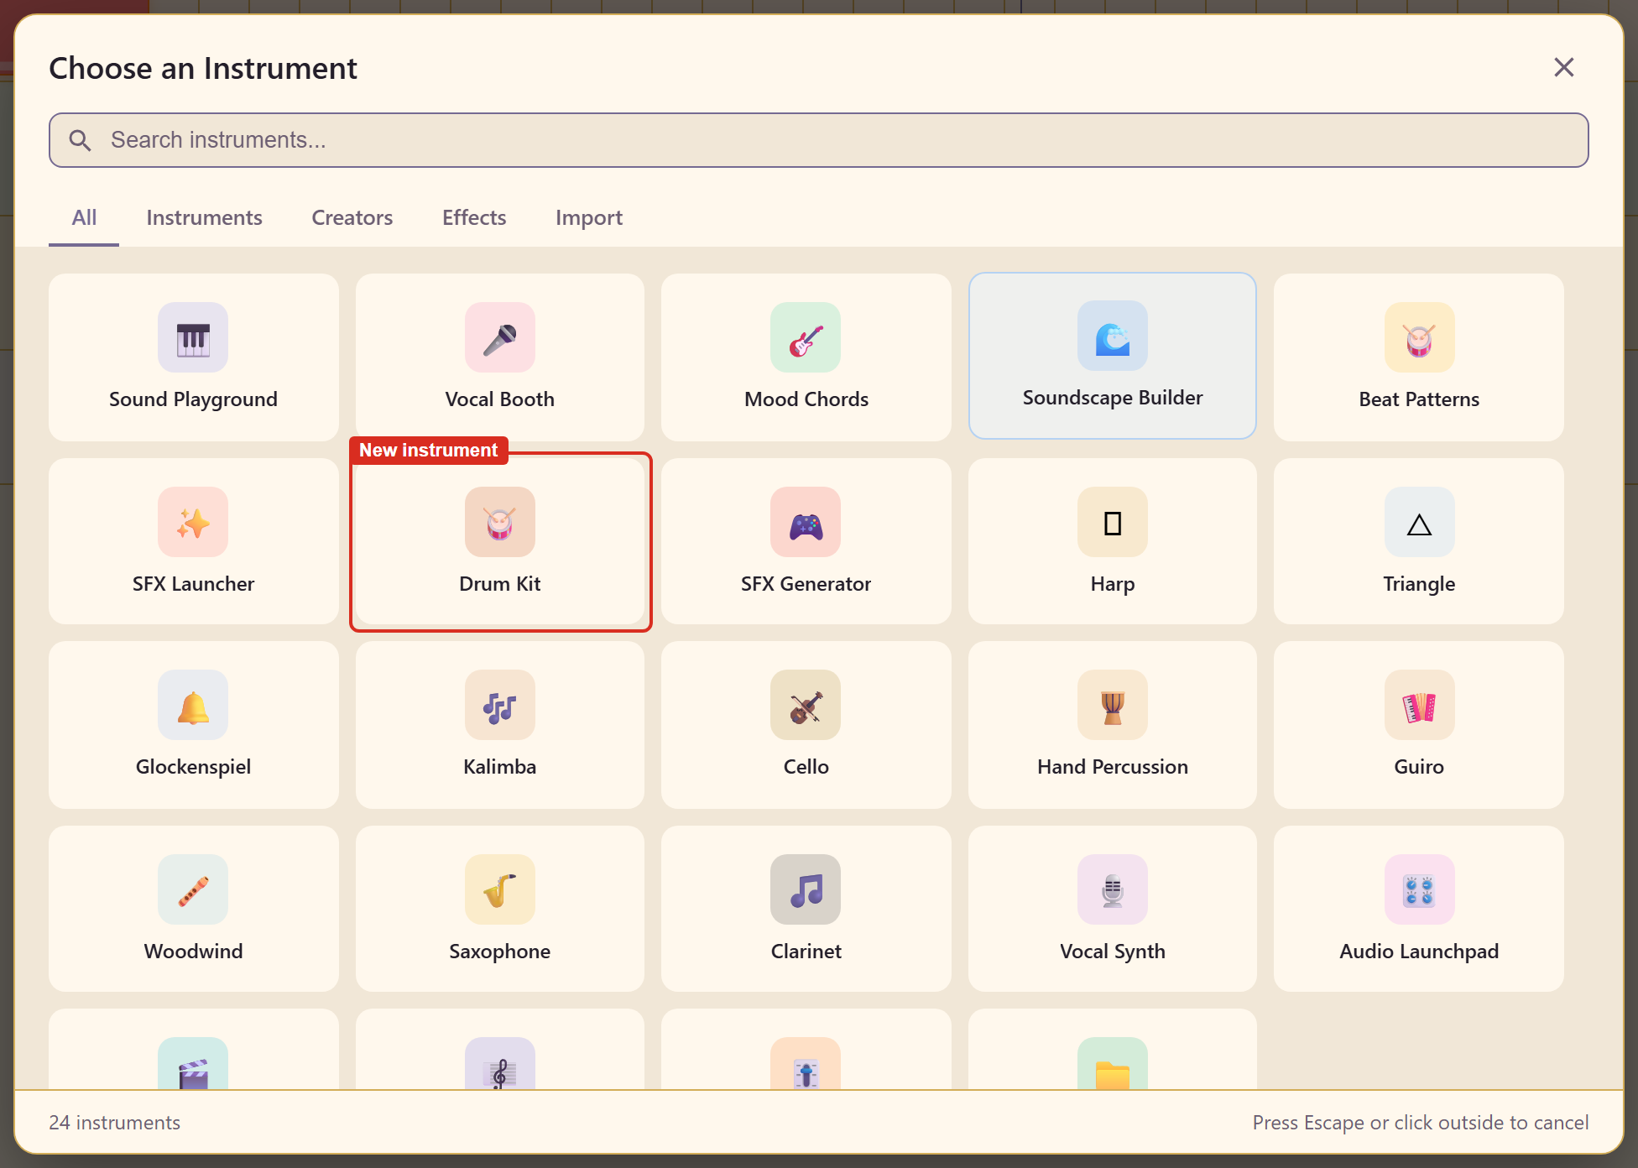Open the Soundscape Builder wave icon
This screenshot has height=1168, width=1638.
click(x=1113, y=336)
